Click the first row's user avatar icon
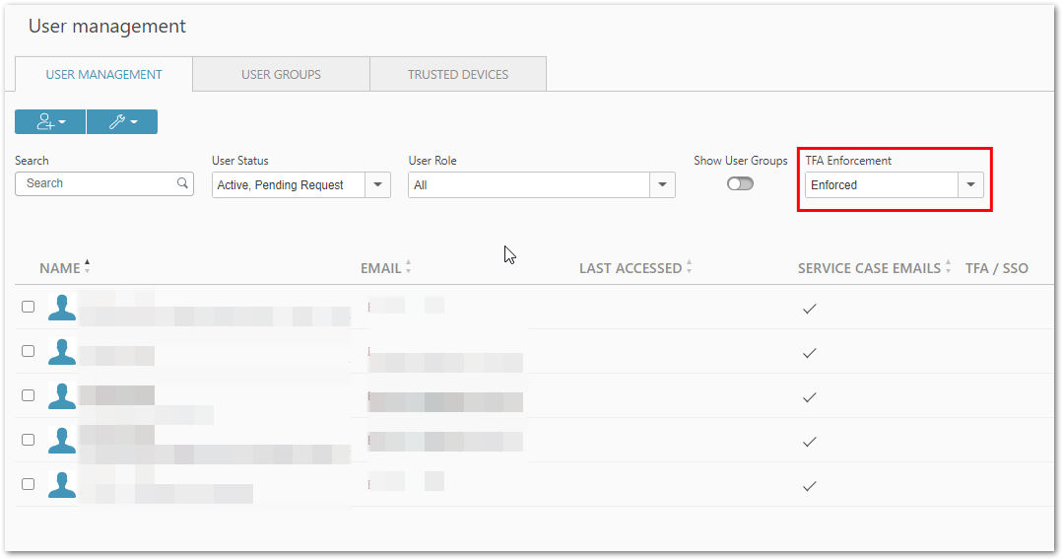The width and height of the screenshot is (1063, 560). tap(62, 308)
